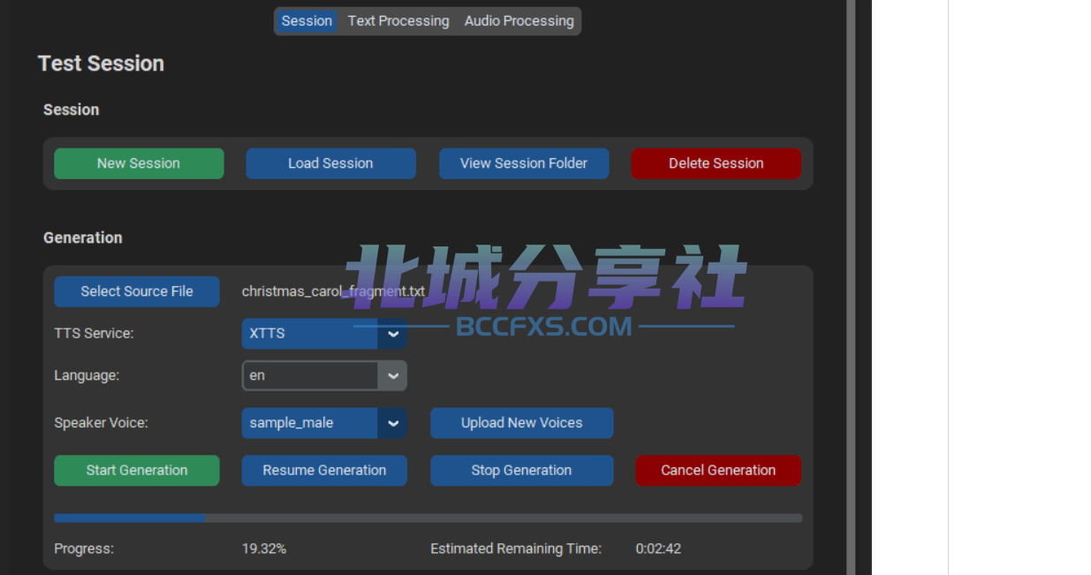Click the 0:02:42 remaining time value
This screenshot has width=1091, height=575.
(x=658, y=549)
